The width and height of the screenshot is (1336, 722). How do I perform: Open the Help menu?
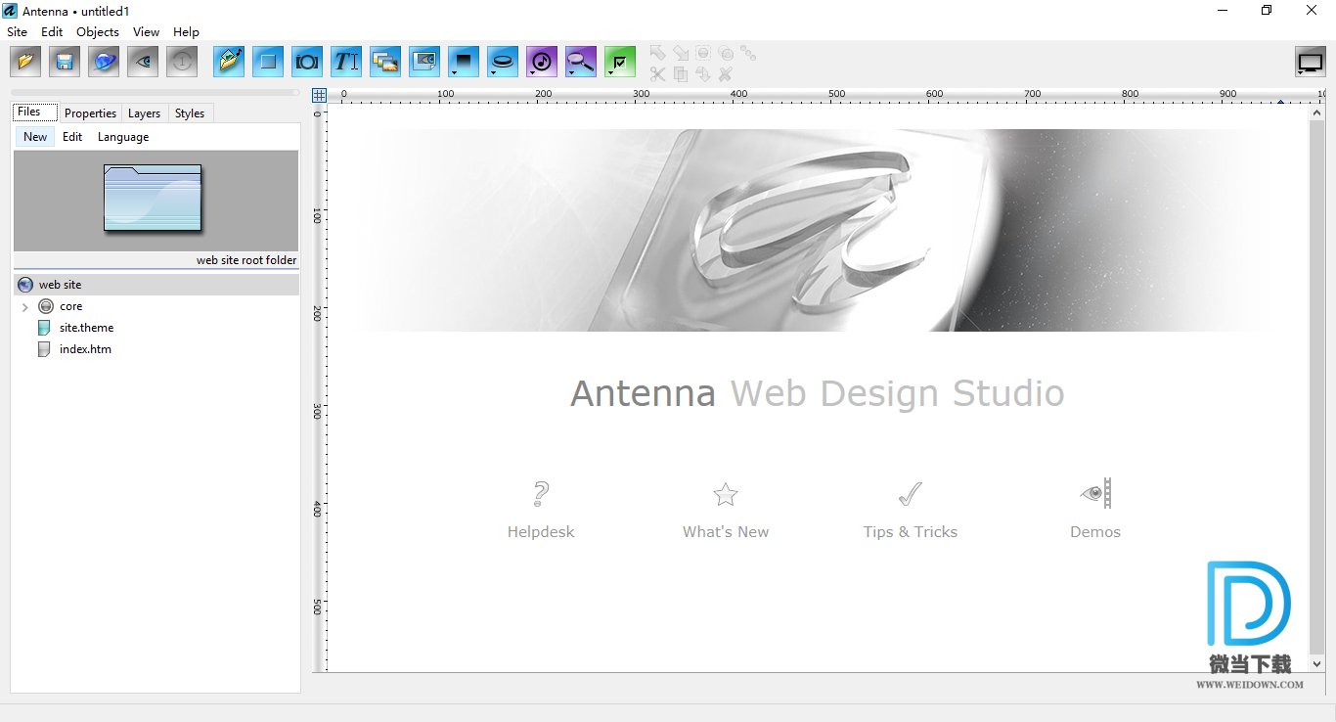(186, 31)
